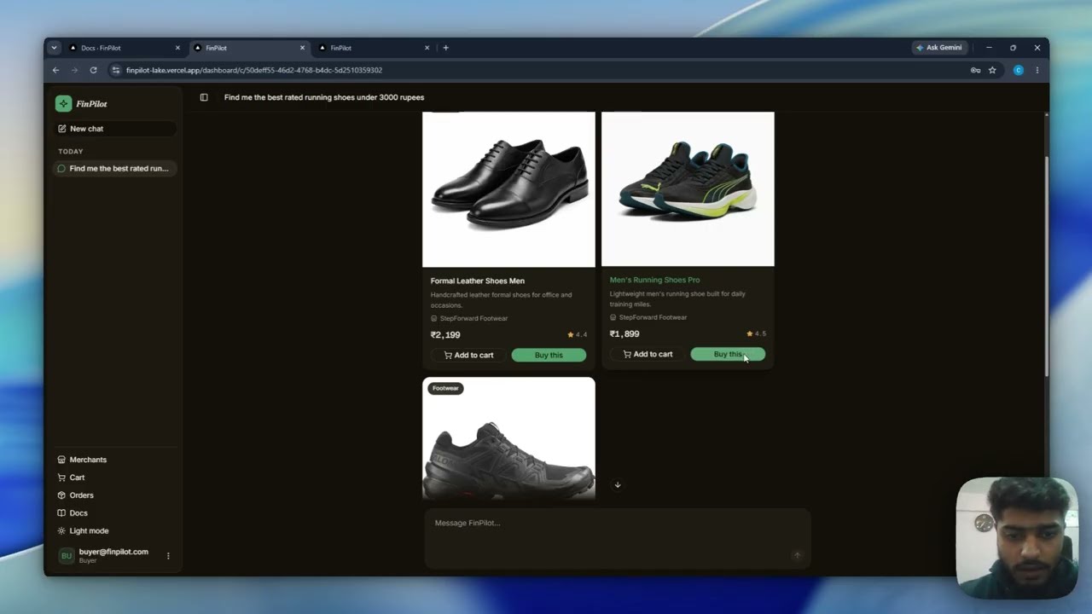Bookmark this page with the star icon
This screenshot has height=614, width=1092.
992,70
